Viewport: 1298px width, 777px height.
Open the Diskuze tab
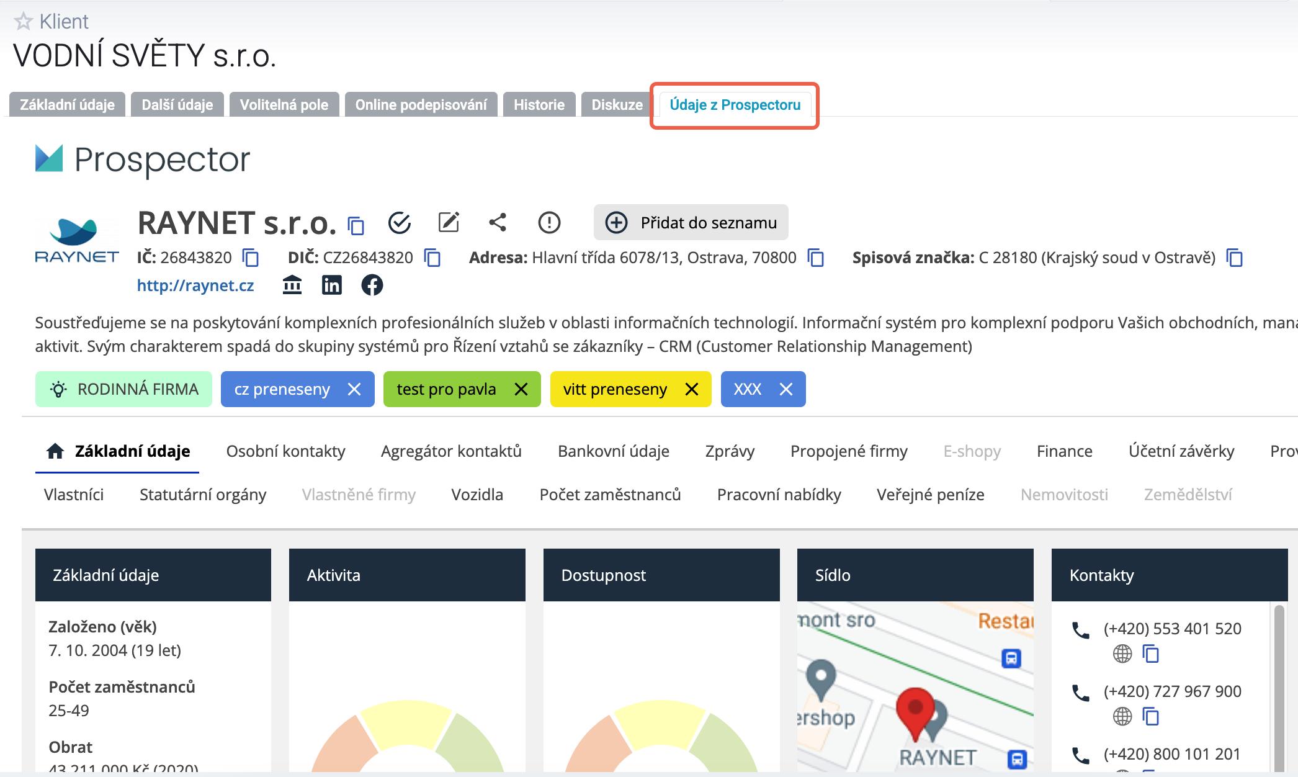617,105
